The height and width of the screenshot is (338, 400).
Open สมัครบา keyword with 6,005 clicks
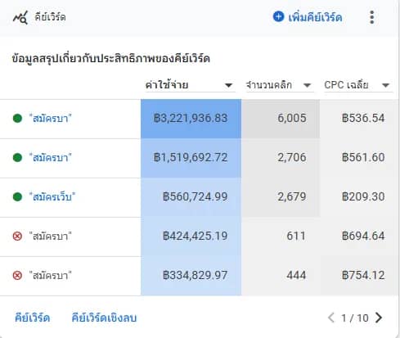point(50,119)
